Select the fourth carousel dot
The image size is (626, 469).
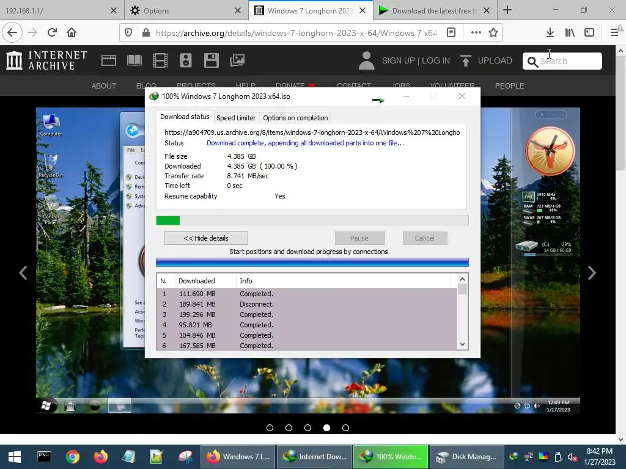[326, 428]
